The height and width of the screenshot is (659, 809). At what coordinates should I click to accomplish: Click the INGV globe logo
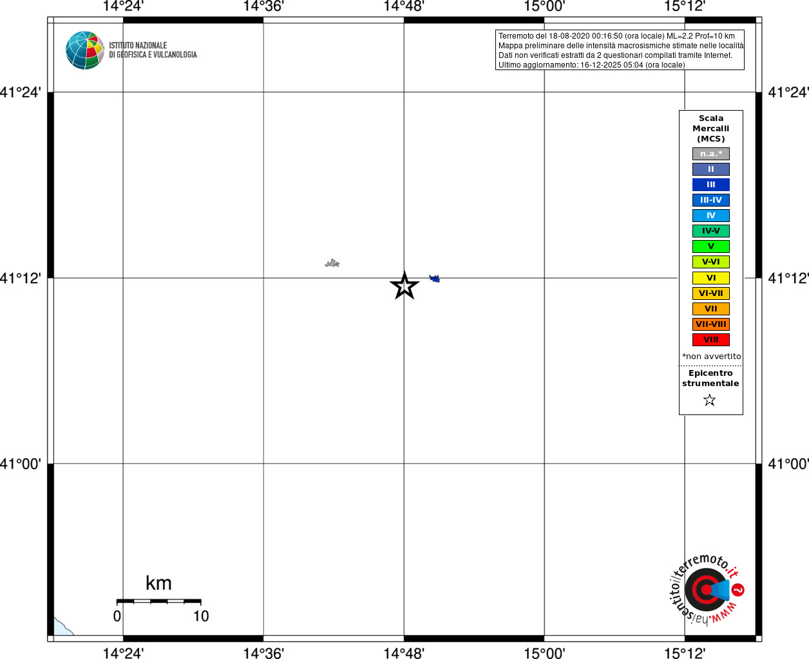tap(85, 50)
